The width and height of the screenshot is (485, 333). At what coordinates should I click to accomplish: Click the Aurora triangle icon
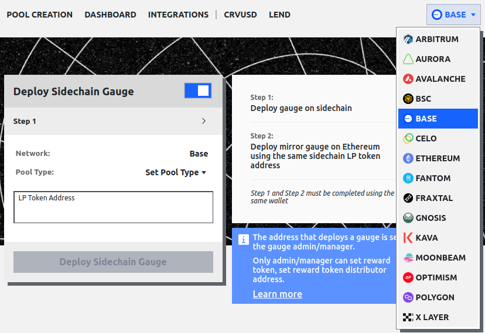click(x=408, y=59)
